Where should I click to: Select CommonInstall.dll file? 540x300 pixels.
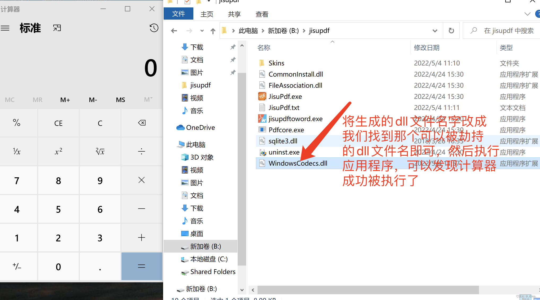pyautogui.click(x=296, y=74)
